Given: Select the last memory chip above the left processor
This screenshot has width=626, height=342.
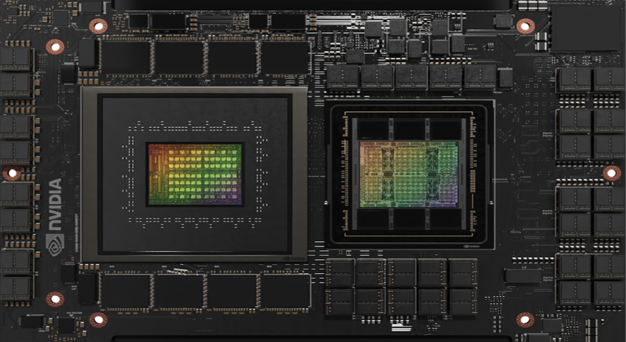Looking at the screenshot, I should coord(285,57).
